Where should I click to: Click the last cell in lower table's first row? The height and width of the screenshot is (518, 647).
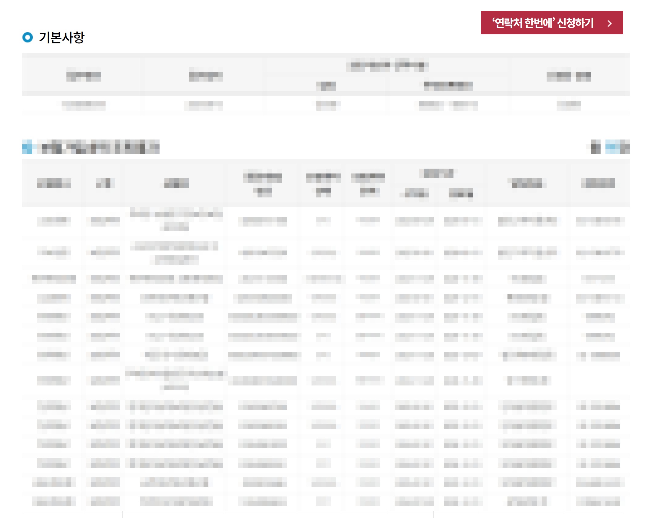[x=600, y=221]
